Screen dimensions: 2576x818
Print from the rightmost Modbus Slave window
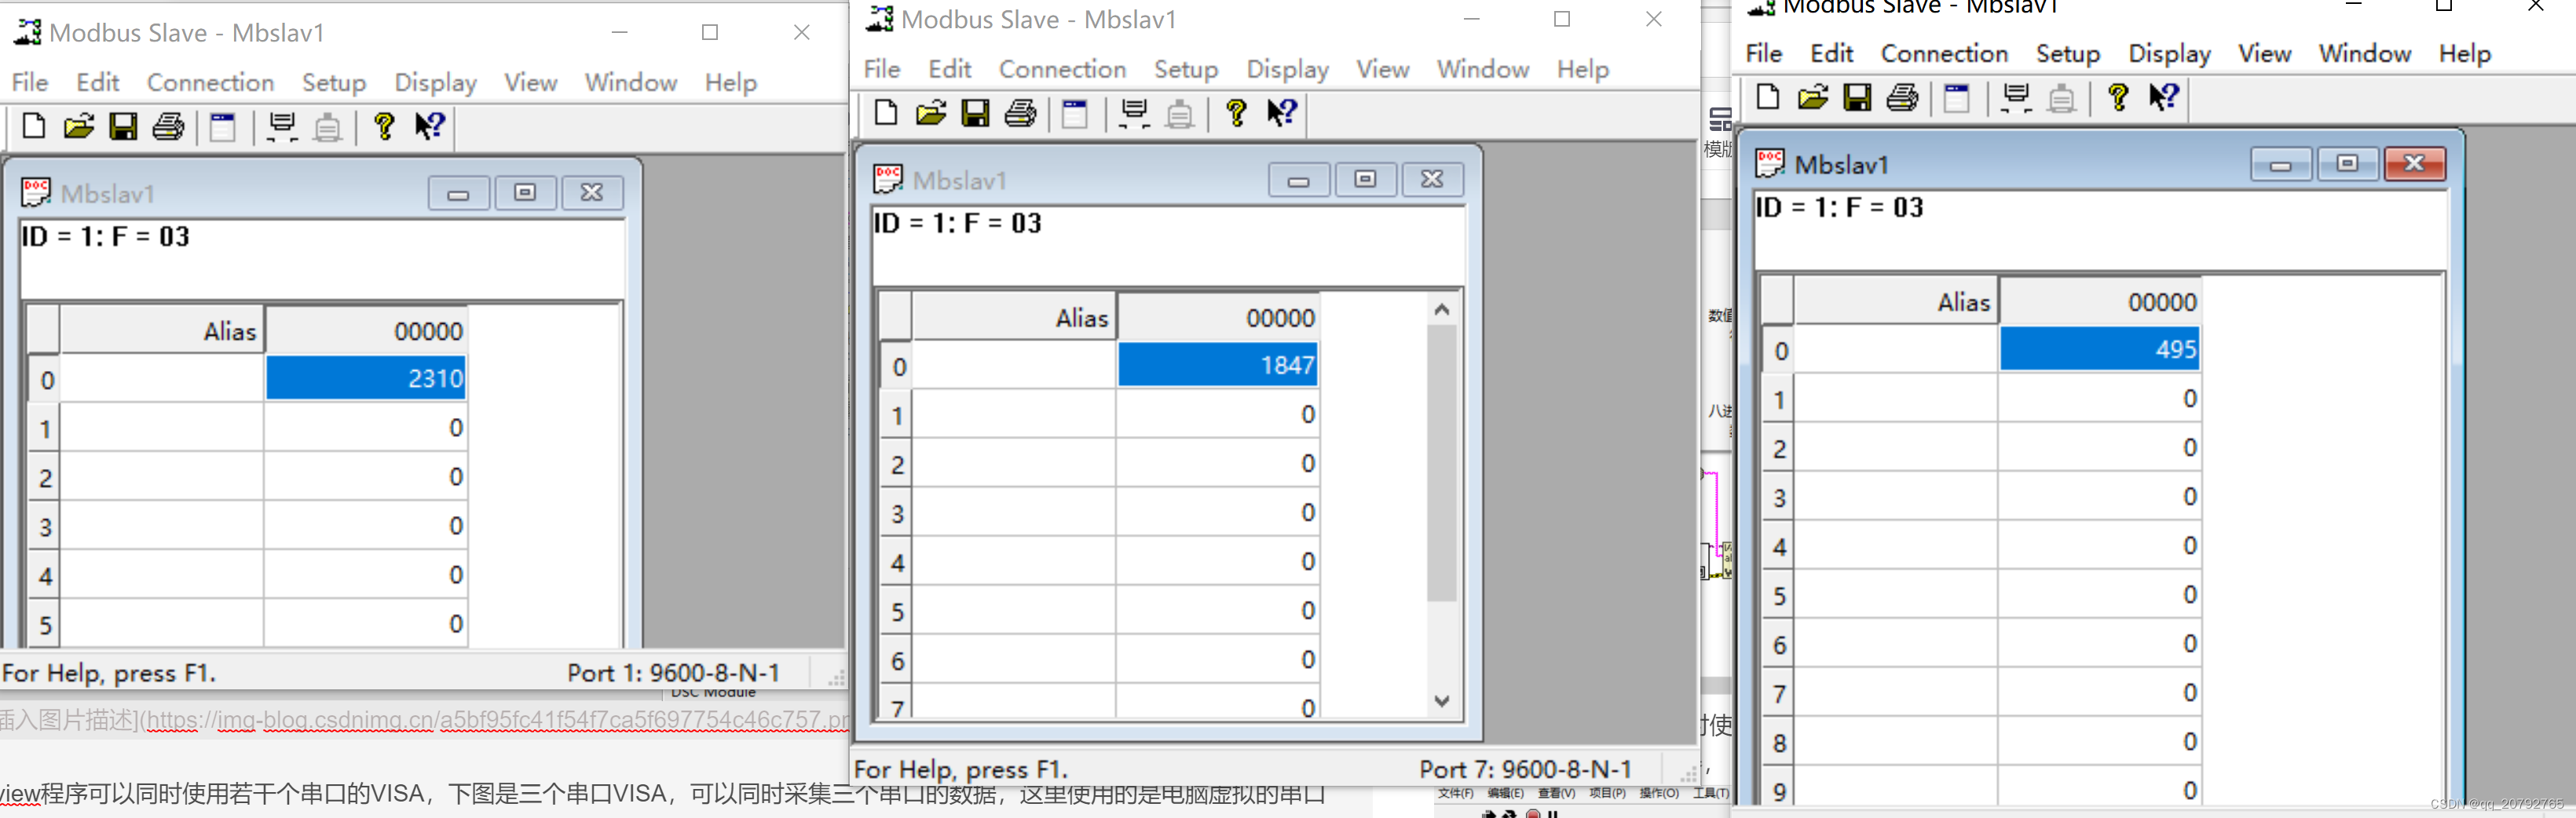click(1902, 97)
